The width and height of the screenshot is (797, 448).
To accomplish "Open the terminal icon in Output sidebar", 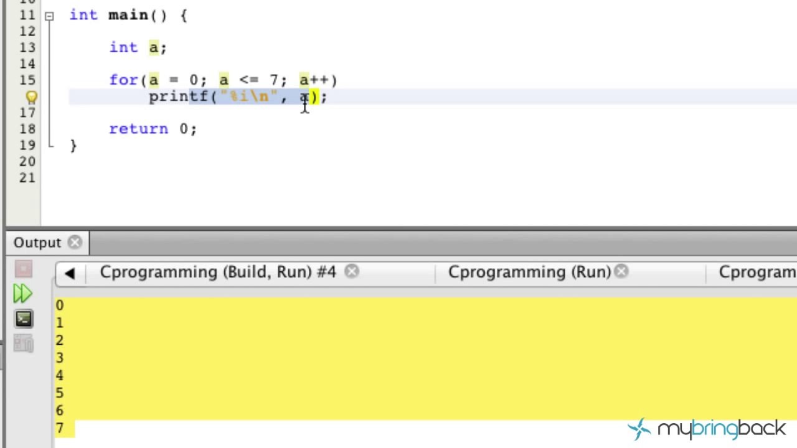I will 23,319.
